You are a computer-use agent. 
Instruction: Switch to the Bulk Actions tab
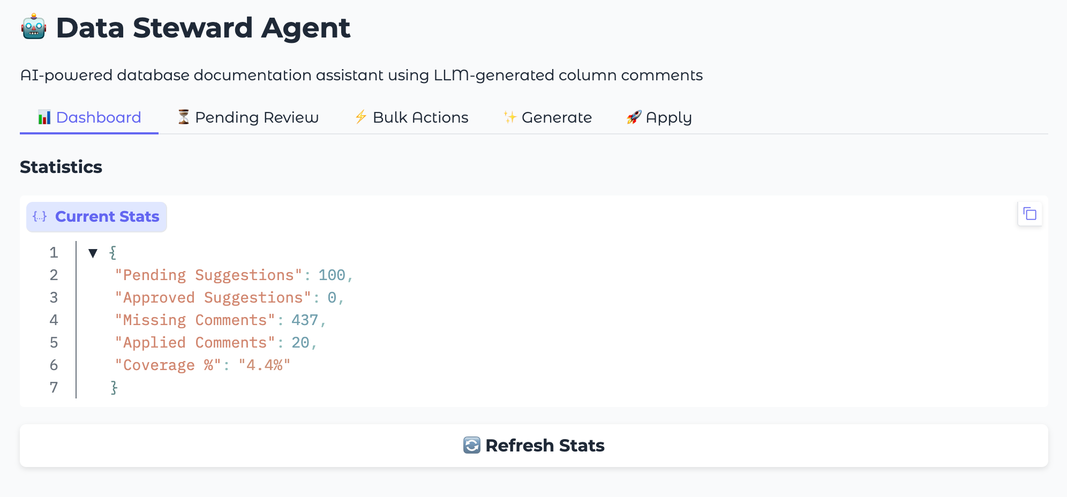tap(420, 117)
